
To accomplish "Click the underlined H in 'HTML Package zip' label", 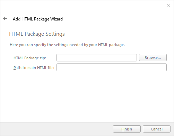I will click(x=15, y=58).
